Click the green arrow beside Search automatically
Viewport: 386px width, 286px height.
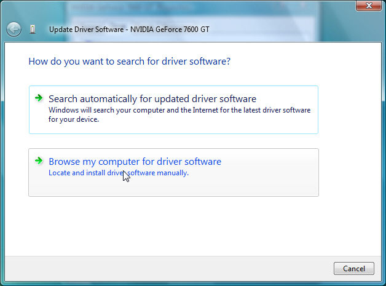click(x=39, y=98)
